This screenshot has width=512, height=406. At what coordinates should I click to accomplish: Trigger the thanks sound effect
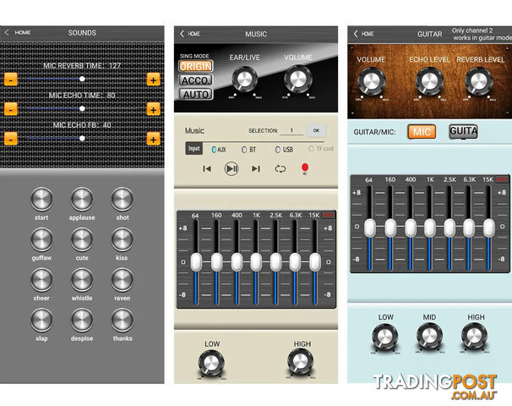123,320
